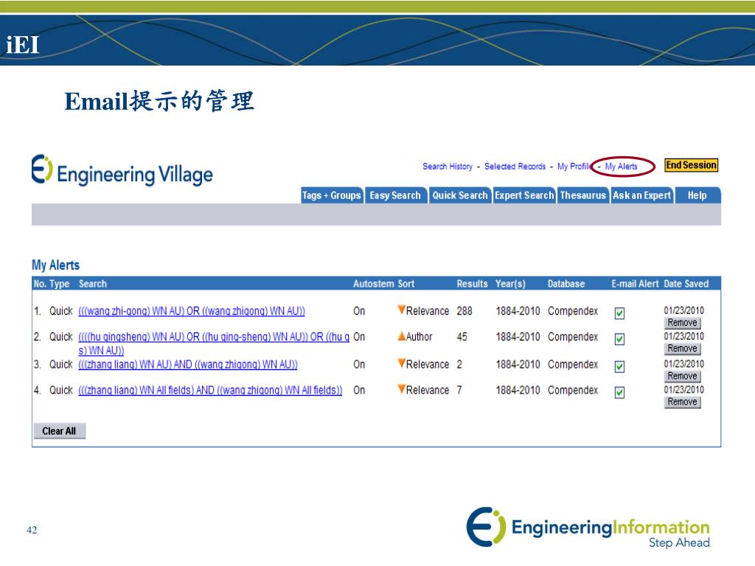This screenshot has width=755, height=566.
Task: Uncheck e-mail alert for wang zhi-gong search
Action: pyautogui.click(x=619, y=313)
